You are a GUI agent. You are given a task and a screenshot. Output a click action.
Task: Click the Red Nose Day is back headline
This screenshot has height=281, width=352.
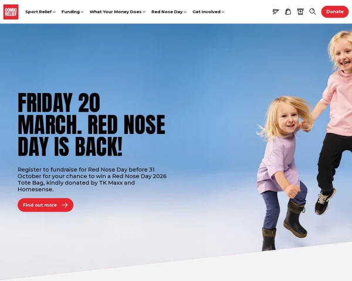92,125
